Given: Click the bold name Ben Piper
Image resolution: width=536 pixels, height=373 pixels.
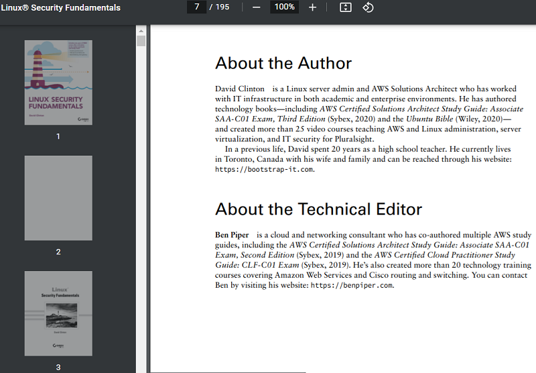Looking at the screenshot, I should [x=232, y=235].
